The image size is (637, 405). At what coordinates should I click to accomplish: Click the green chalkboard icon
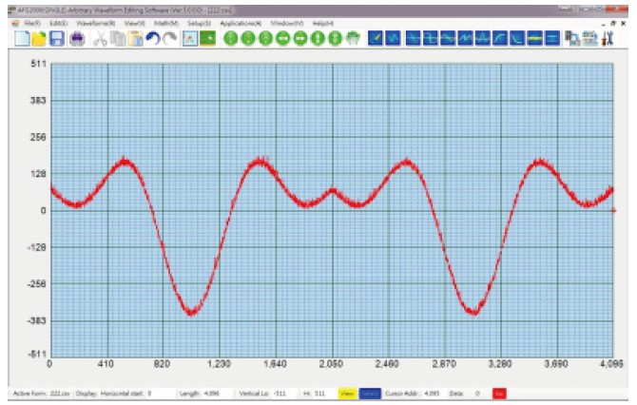pos(207,39)
